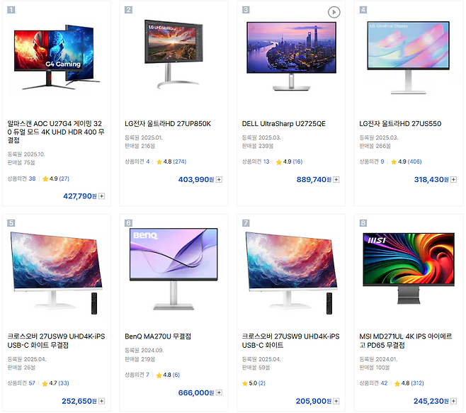Viewport: 466px width, 413px height.
Task: Open the 312 reviews for MSI MD271UL
Action: pos(417,383)
